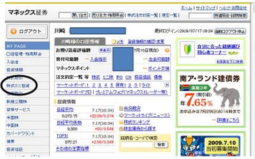This screenshot has height=159, width=255.
Task: Click the 買い注文 button
Action: pos(80,15)
